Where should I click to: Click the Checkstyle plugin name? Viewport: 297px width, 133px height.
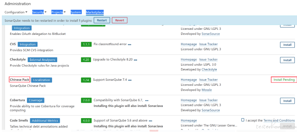[17, 60]
